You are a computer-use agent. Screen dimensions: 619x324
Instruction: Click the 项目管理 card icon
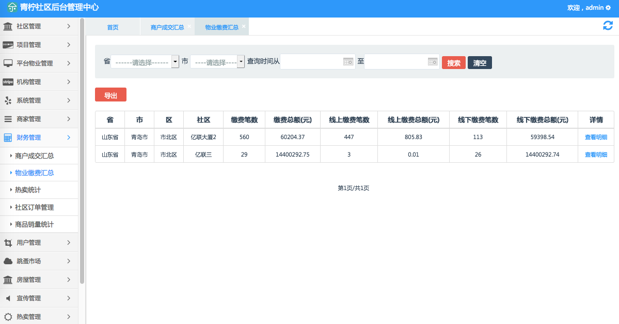tap(8, 45)
